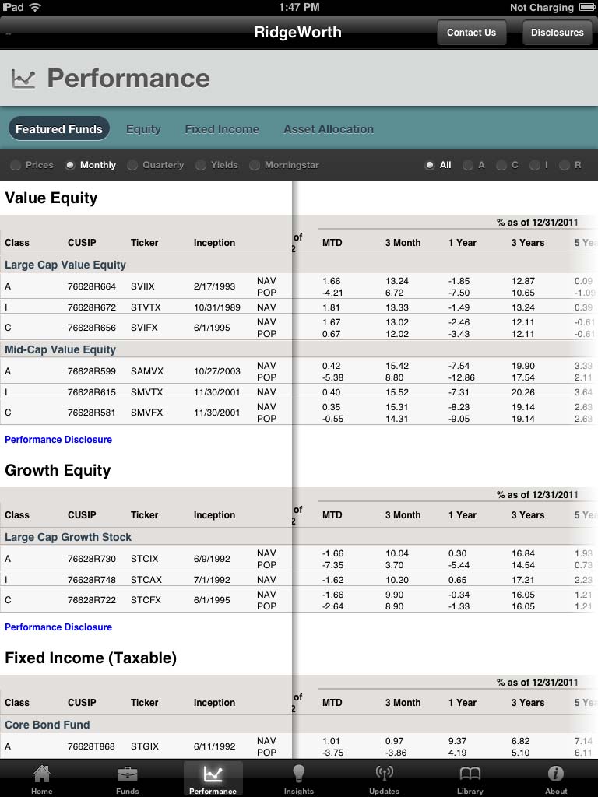The image size is (598, 797).
Task: Tap the battery status icon
Action: point(587,7)
